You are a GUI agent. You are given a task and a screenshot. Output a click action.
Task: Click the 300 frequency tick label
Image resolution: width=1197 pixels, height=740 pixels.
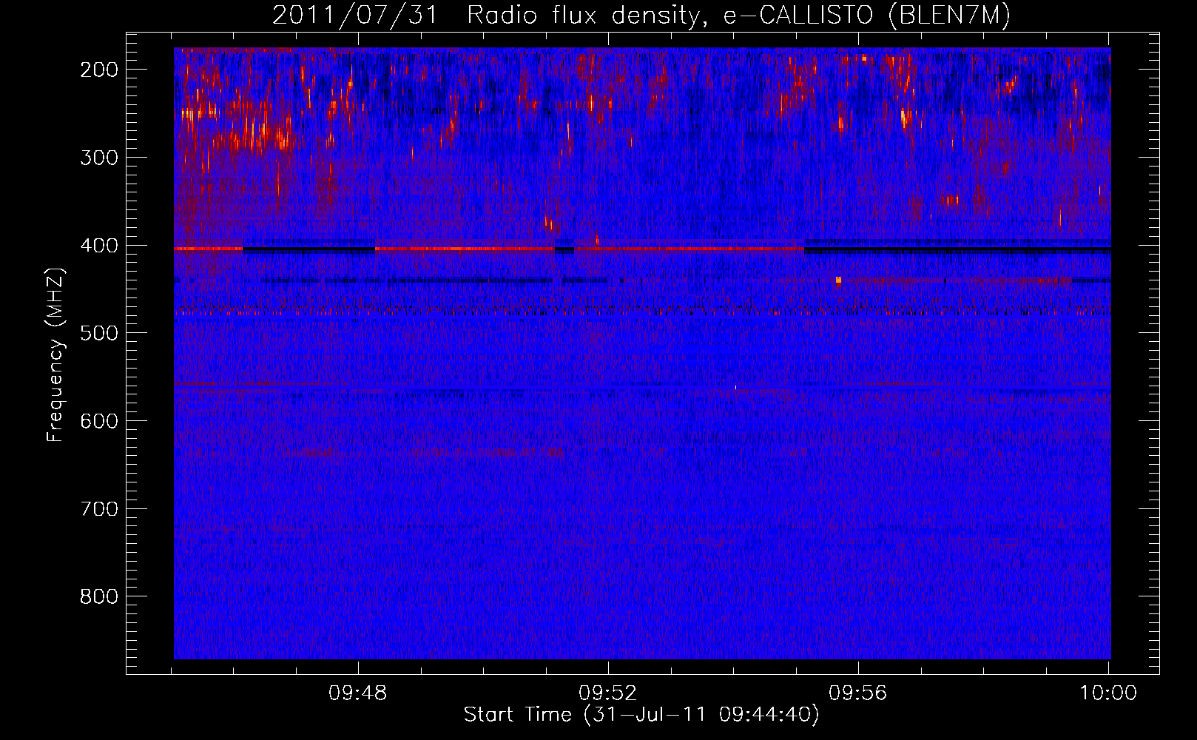(x=98, y=158)
